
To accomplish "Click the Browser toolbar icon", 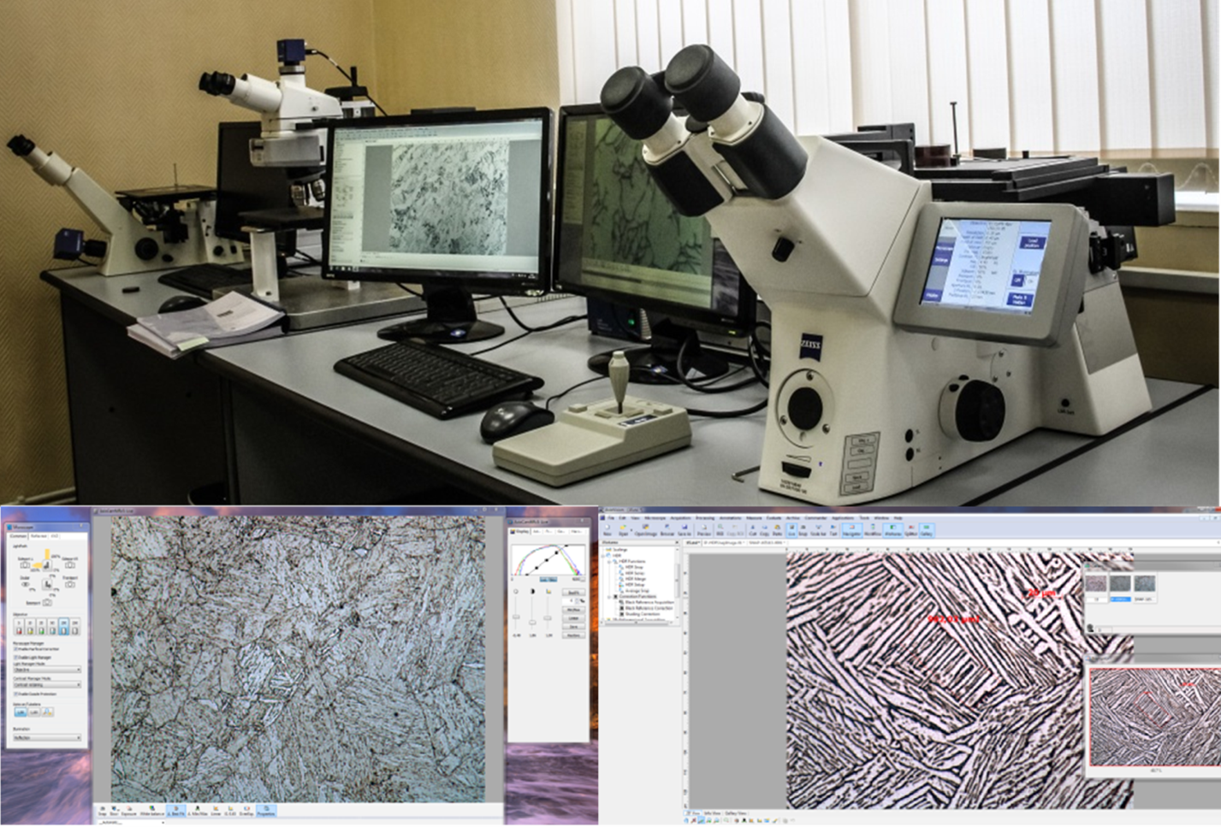I will pos(667,530).
